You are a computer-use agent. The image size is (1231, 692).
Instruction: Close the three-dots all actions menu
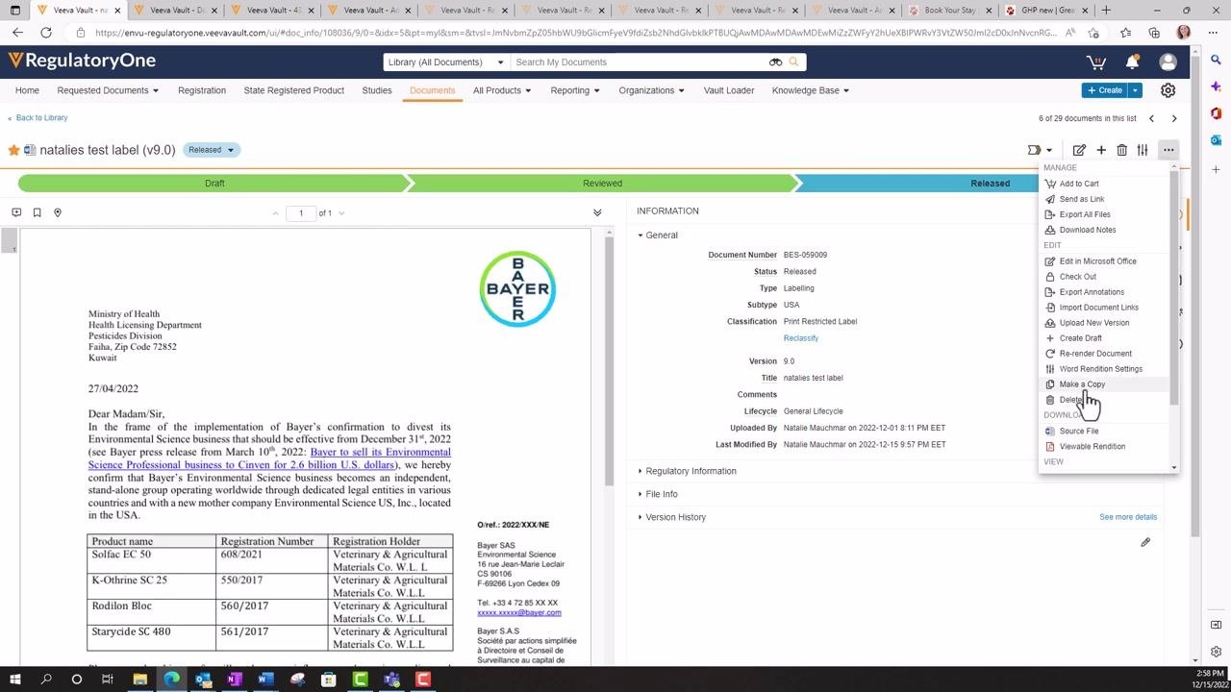1168,150
